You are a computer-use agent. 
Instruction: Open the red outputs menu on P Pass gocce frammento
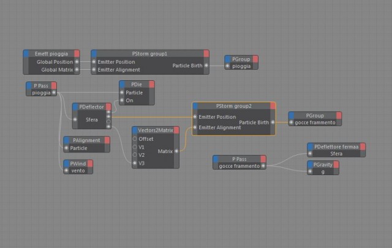pyautogui.click(x=263, y=159)
